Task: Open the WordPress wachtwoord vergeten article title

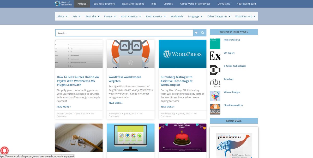Action: click(125, 79)
